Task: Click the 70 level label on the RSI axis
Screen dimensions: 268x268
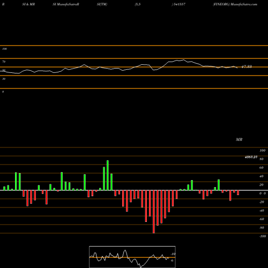Action: [4, 62]
